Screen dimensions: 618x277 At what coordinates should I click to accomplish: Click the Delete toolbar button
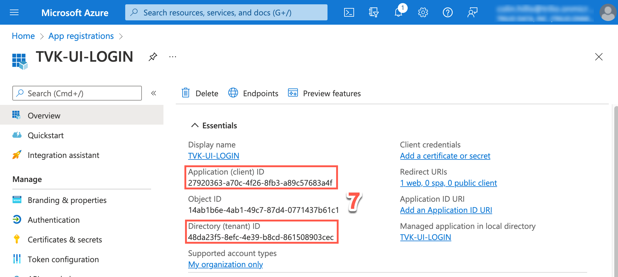coord(200,93)
